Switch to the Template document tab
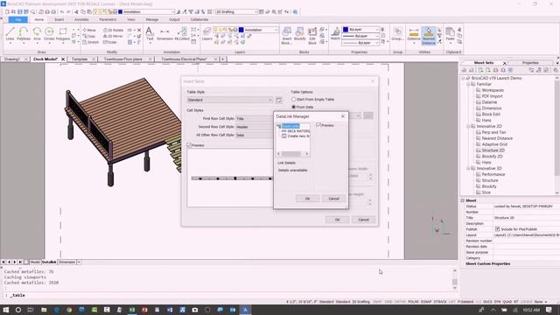 point(80,59)
